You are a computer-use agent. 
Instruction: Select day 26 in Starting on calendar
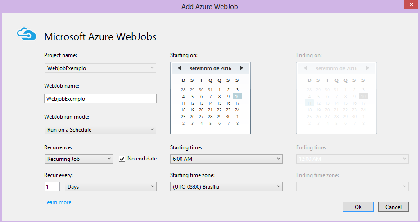pos(192,116)
